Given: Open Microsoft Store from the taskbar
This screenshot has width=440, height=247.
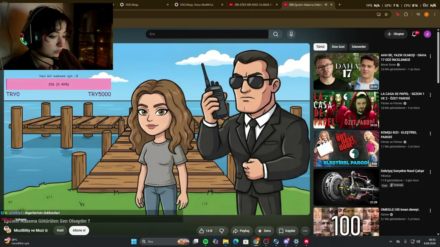Looking at the screenshot, I should coord(246,242).
